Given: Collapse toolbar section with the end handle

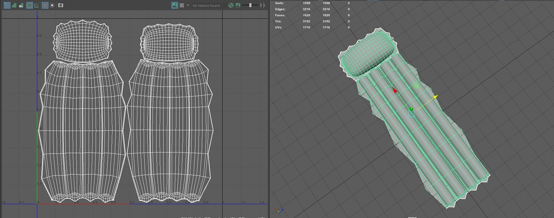Looking at the screenshot, I should pos(262,5).
